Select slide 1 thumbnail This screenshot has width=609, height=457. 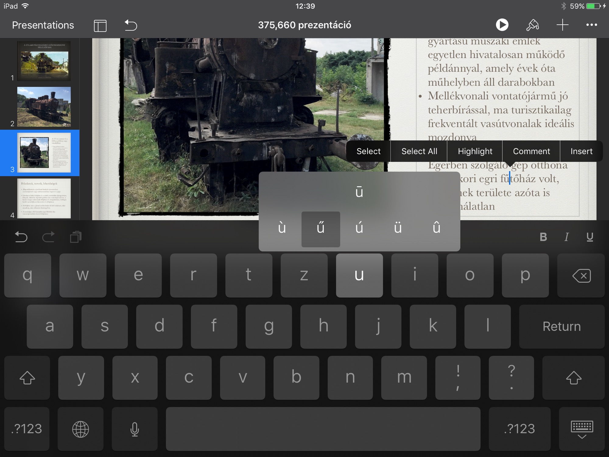pyautogui.click(x=44, y=61)
